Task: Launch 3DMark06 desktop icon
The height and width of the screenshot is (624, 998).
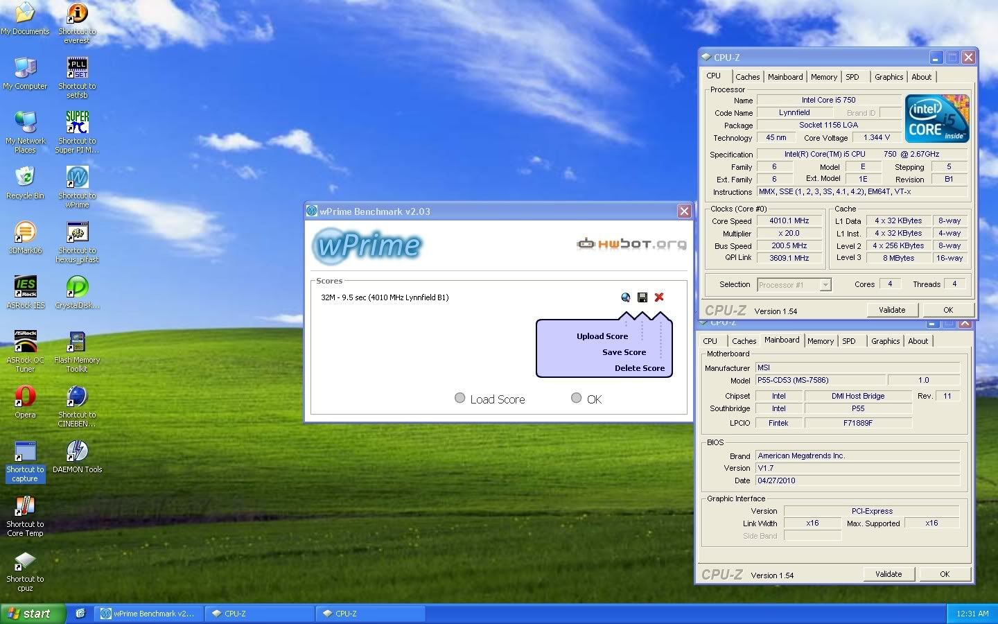Action: tap(25, 237)
